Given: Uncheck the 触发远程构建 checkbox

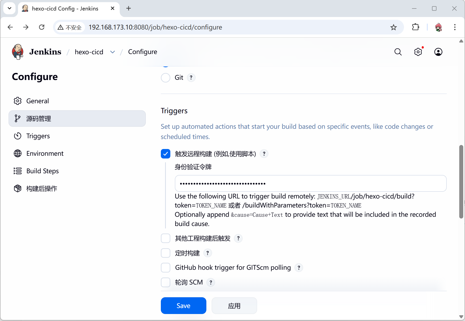Looking at the screenshot, I should [166, 154].
